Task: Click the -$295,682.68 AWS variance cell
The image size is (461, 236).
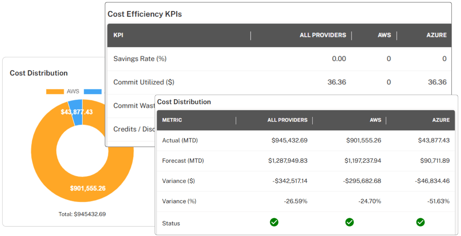Action: pos(362,181)
